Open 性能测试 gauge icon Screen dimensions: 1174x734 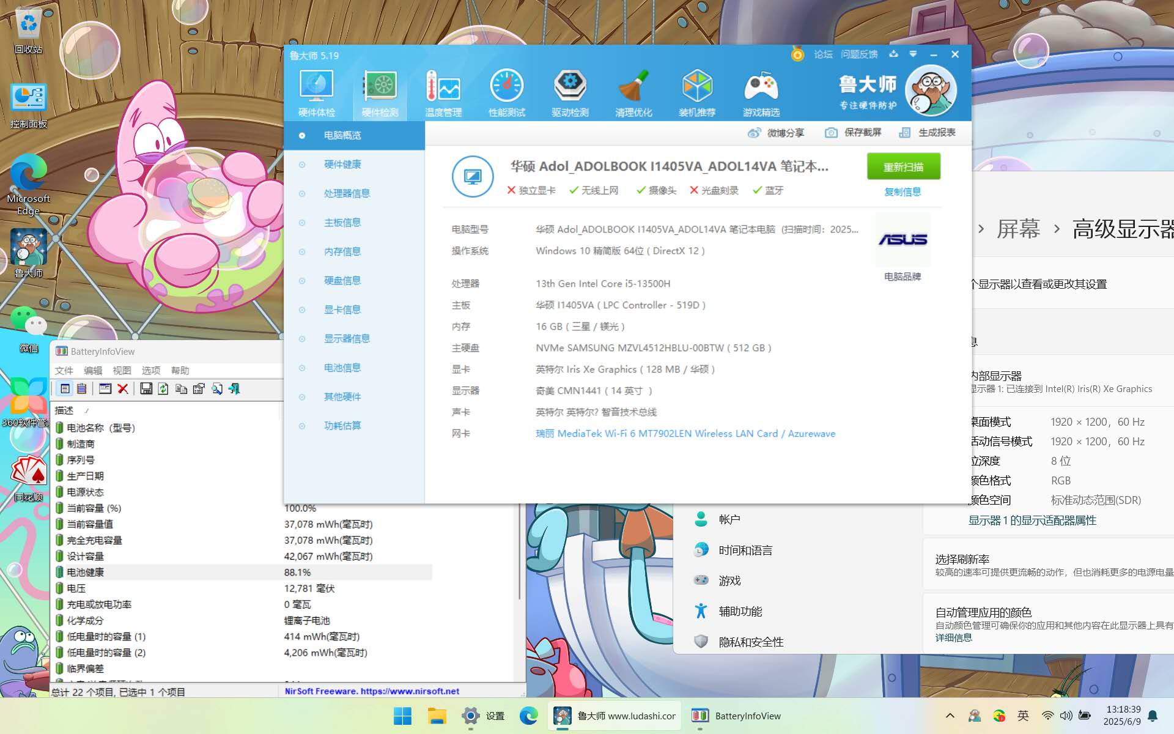pyautogui.click(x=507, y=93)
